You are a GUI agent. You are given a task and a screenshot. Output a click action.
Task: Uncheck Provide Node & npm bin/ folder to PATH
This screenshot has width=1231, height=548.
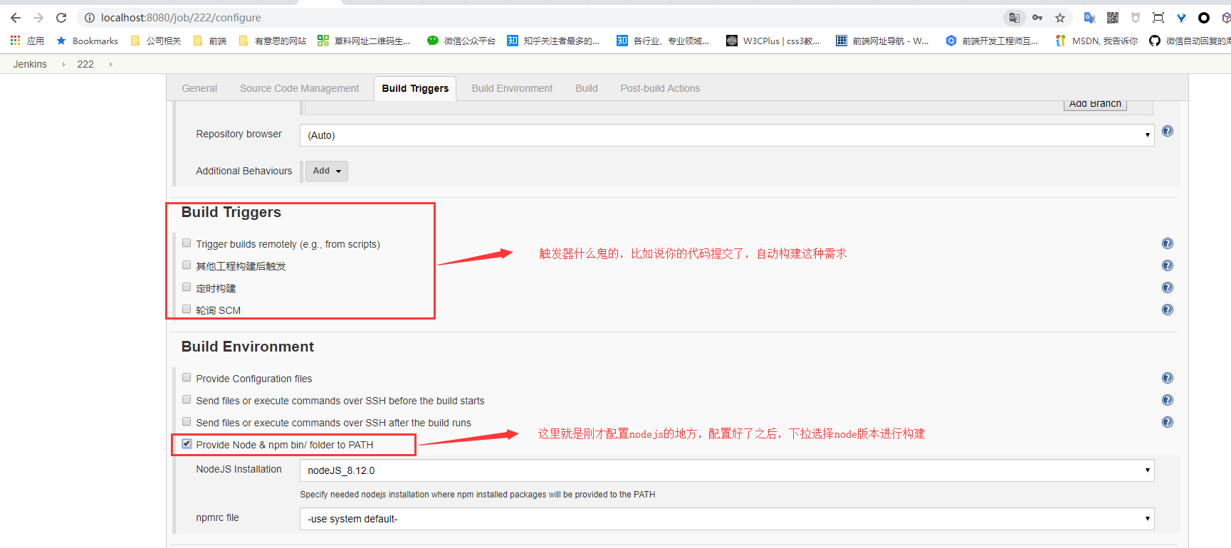187,443
